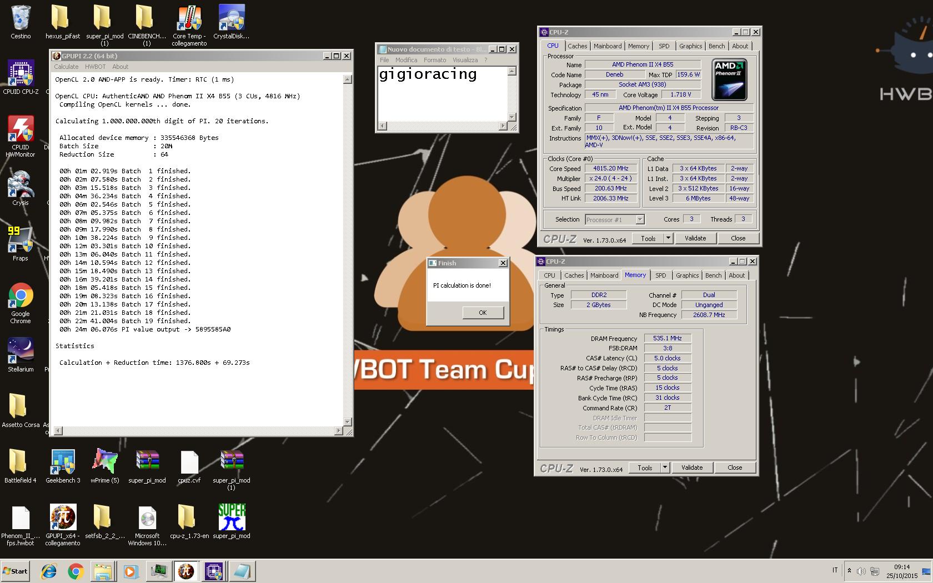Open setfsb_2_2 folder

click(104, 522)
